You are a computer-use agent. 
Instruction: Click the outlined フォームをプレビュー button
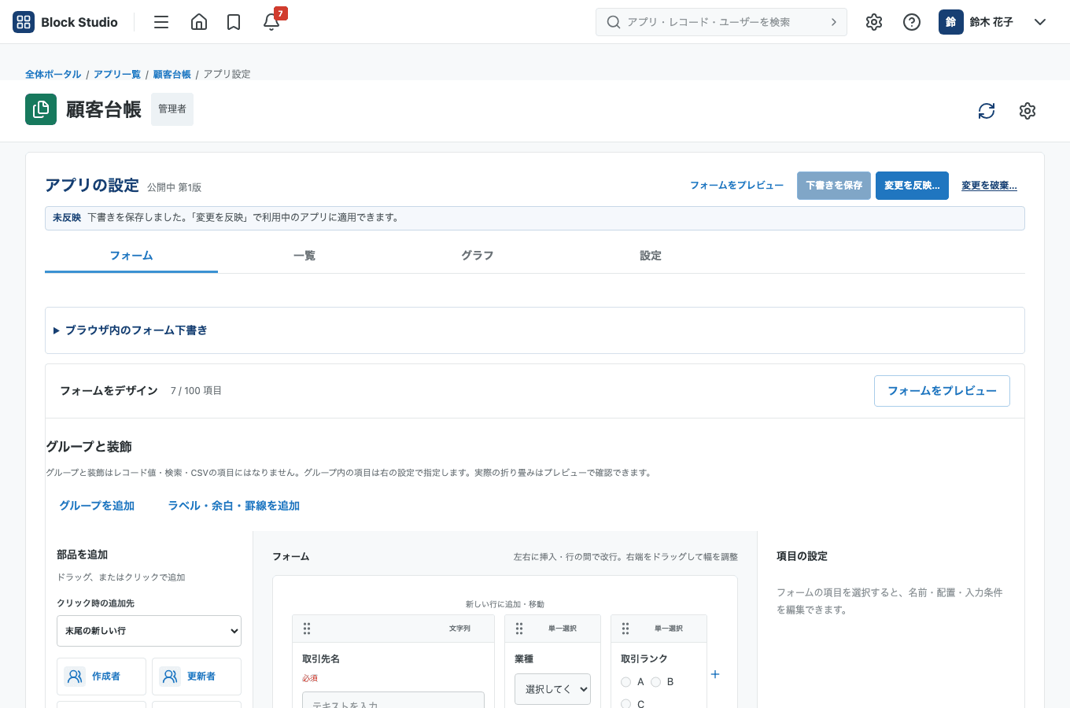(942, 391)
